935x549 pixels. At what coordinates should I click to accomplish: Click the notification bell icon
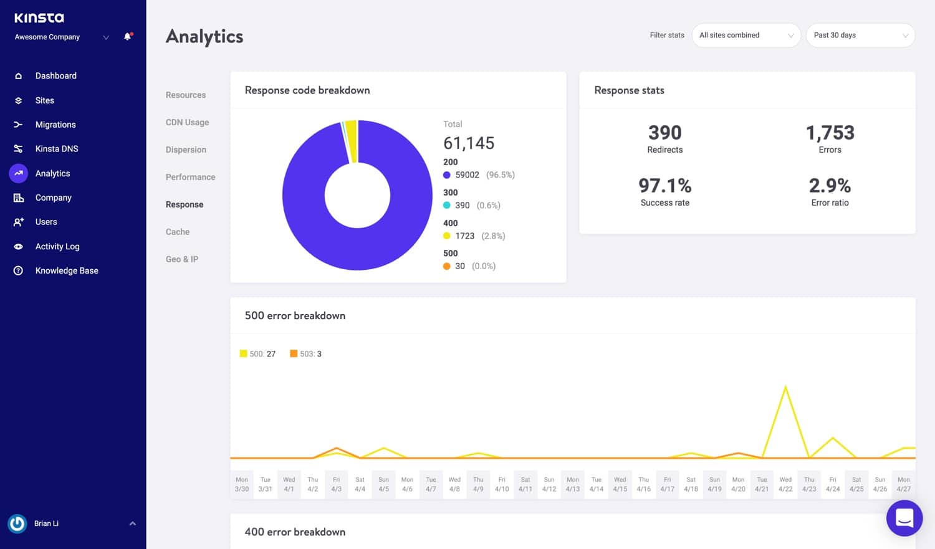point(128,37)
